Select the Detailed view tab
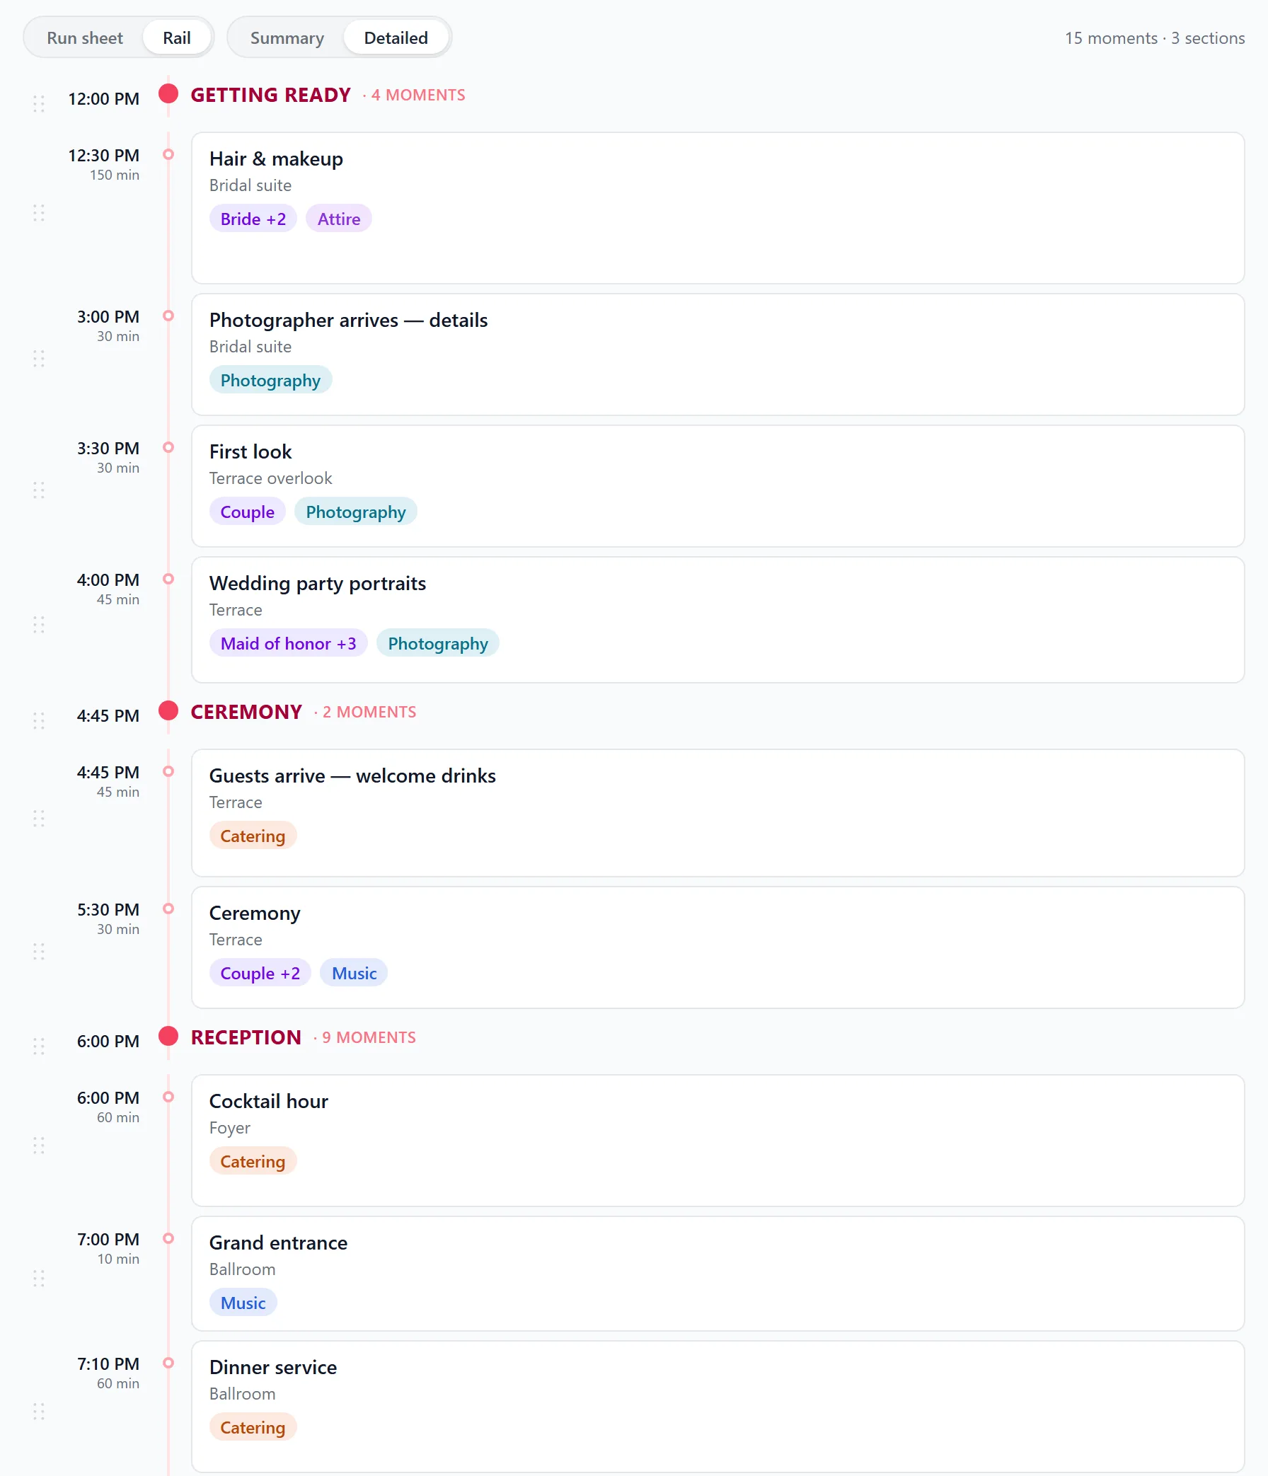Screen dimensions: 1268x1476 pyautogui.click(x=396, y=38)
